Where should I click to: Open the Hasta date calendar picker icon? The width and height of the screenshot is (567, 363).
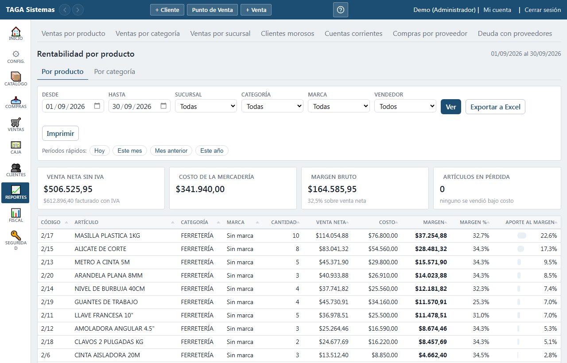[x=163, y=106]
